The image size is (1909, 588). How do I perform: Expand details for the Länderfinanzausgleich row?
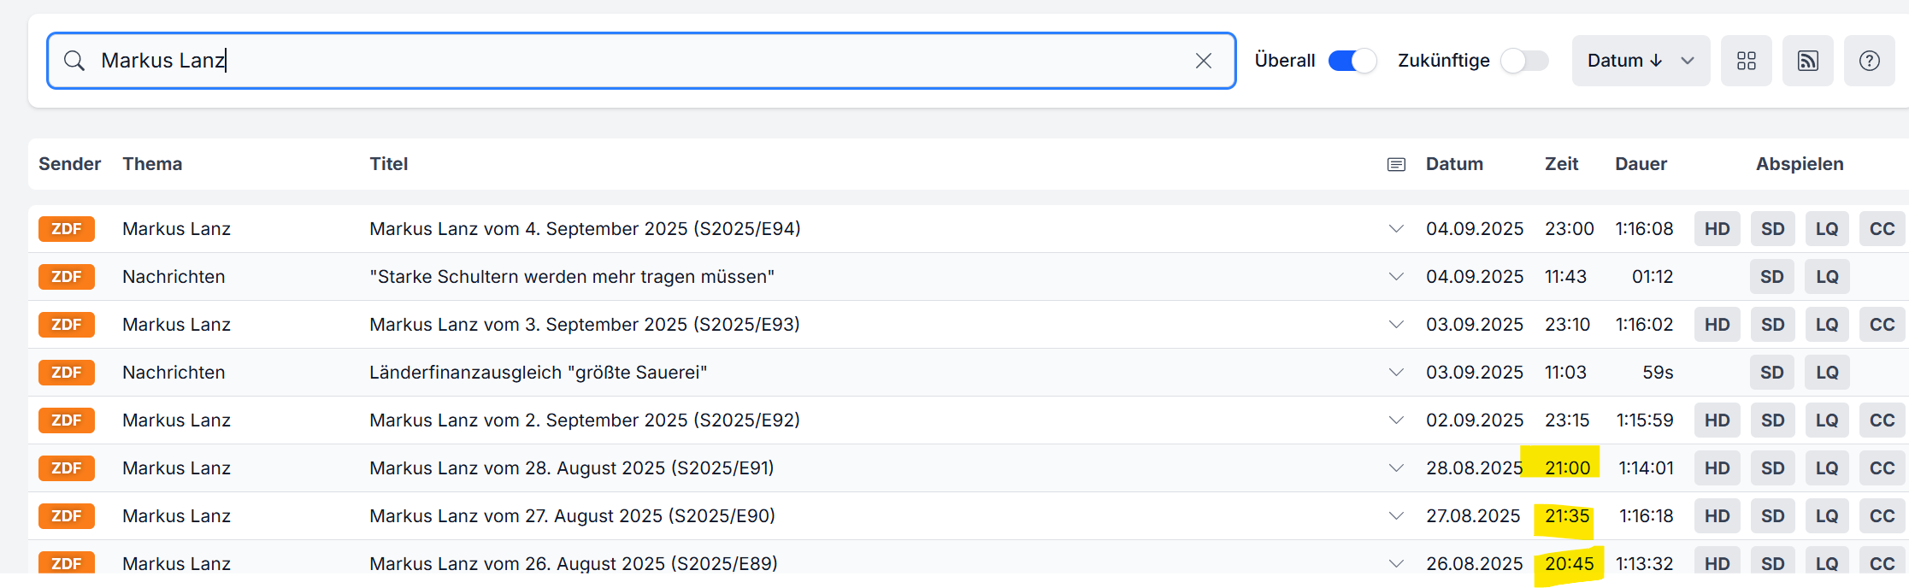(x=1396, y=373)
